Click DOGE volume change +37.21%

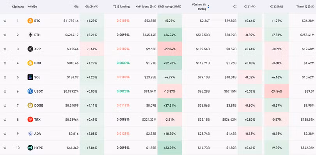pyautogui.click(x=170, y=105)
